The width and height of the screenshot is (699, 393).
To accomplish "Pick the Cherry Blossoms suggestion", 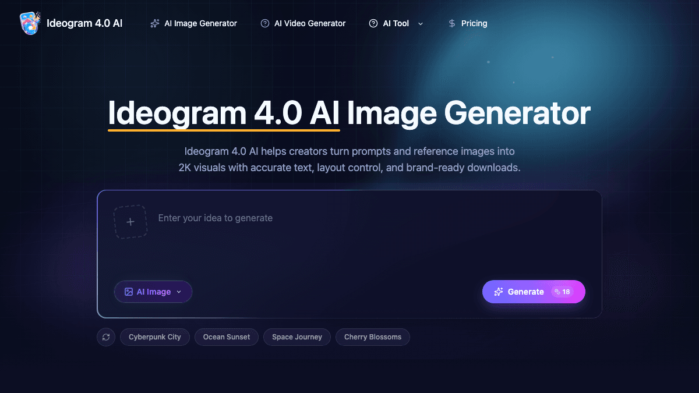I will point(373,337).
